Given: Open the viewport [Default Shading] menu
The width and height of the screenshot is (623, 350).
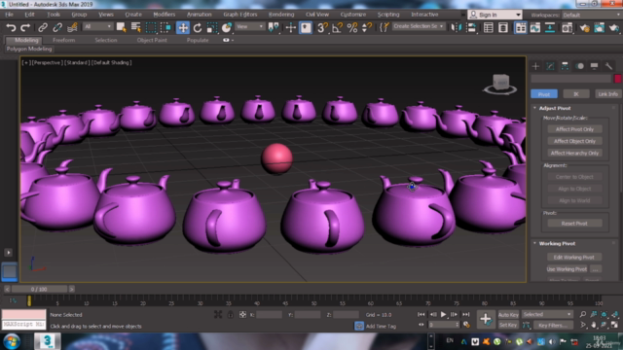Looking at the screenshot, I should pos(111,62).
